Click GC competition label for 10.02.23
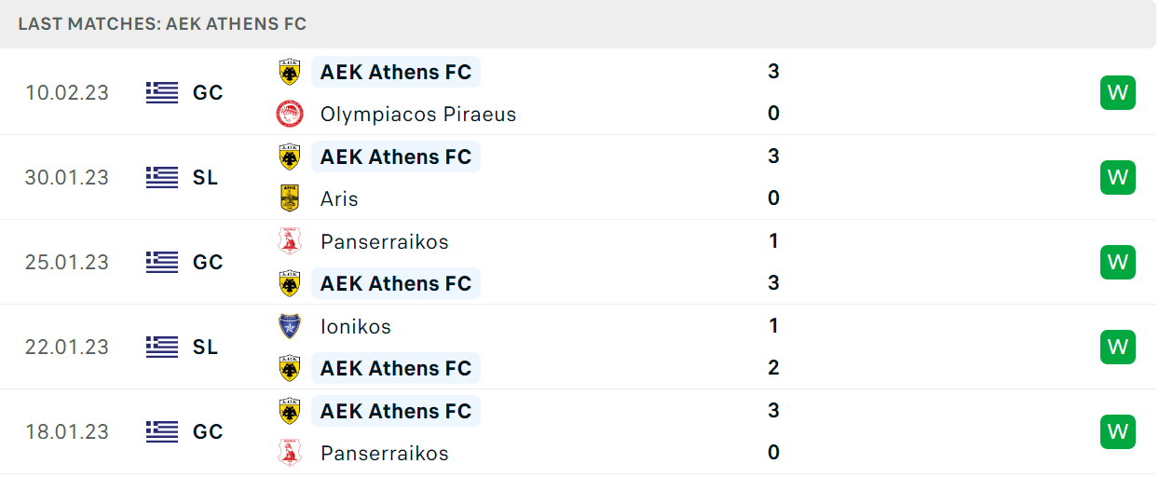Viewport: 1159px width, 491px height. coord(208,92)
